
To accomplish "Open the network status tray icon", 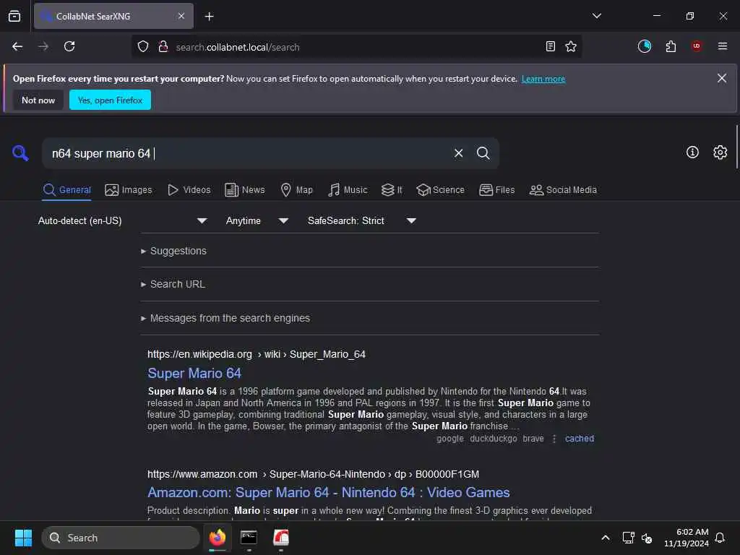I will point(628,538).
